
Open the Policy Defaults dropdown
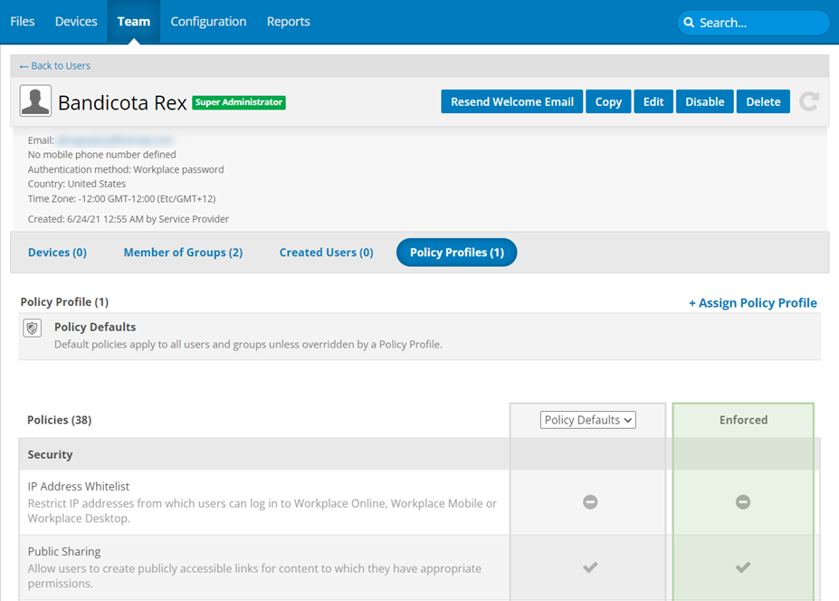(x=588, y=420)
